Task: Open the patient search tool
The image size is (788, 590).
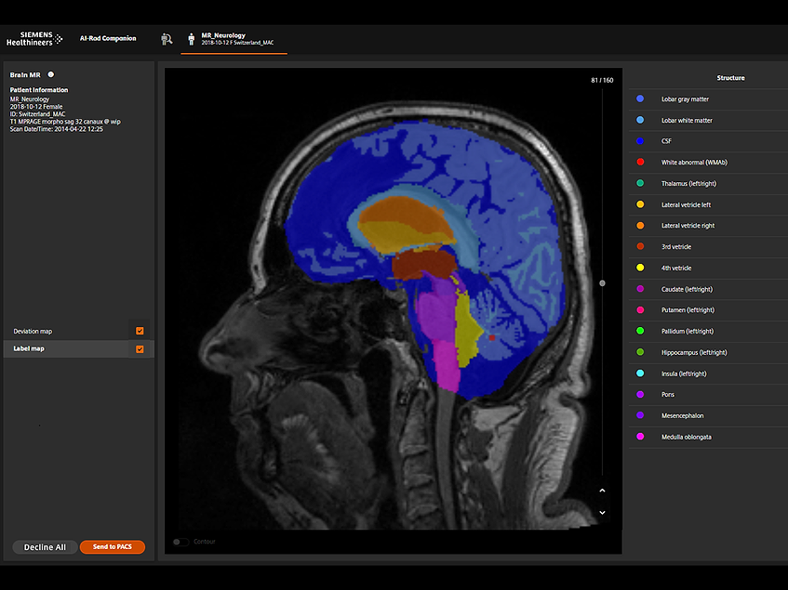Action: click(167, 39)
